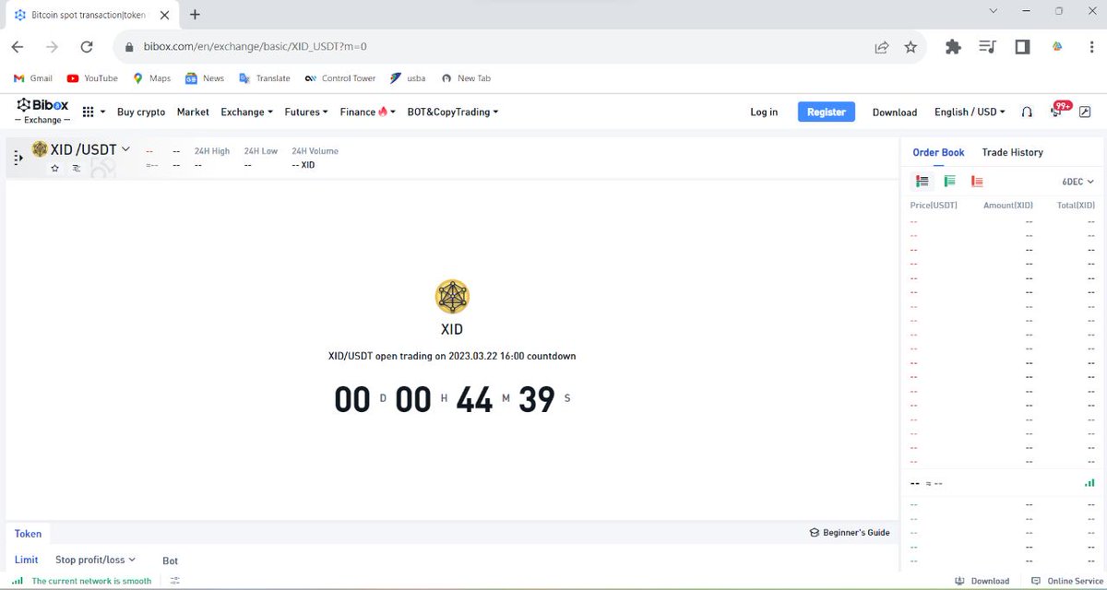This screenshot has width=1107, height=590.
Task: Open the apps grid menu icon
Action: [89, 112]
